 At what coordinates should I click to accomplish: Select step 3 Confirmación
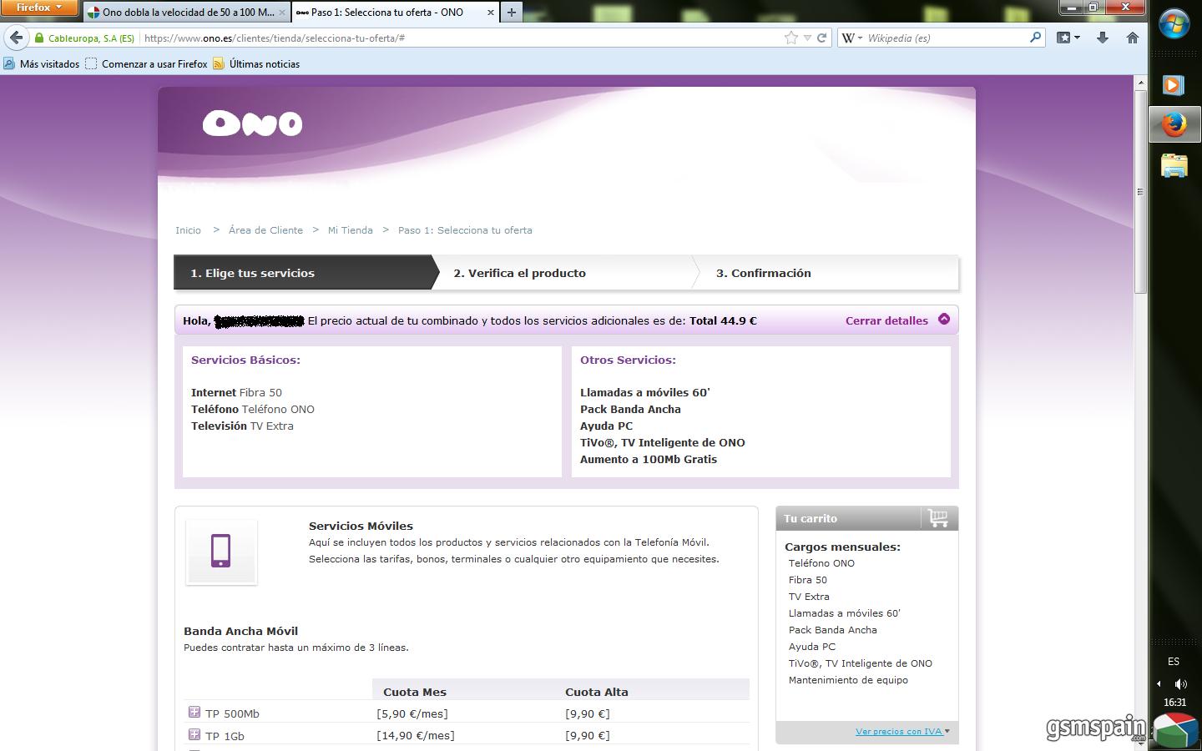coord(828,273)
